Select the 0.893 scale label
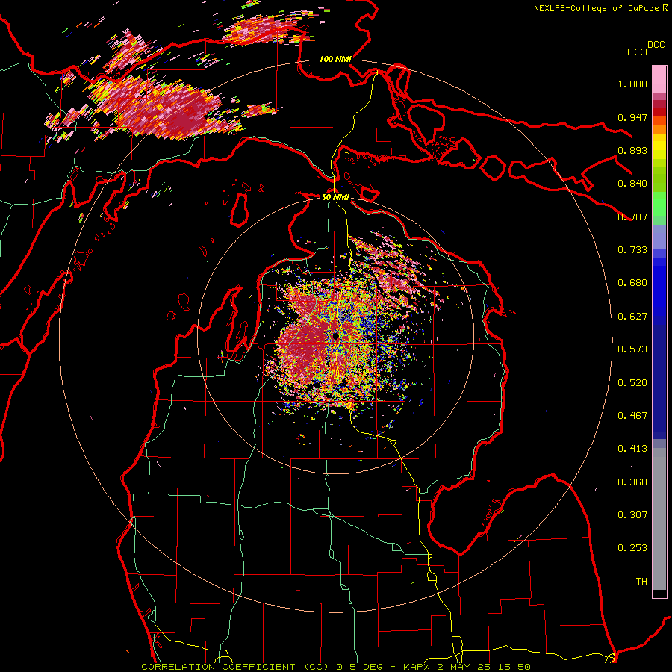Image resolution: width=672 pixels, height=672 pixels. pos(632,150)
